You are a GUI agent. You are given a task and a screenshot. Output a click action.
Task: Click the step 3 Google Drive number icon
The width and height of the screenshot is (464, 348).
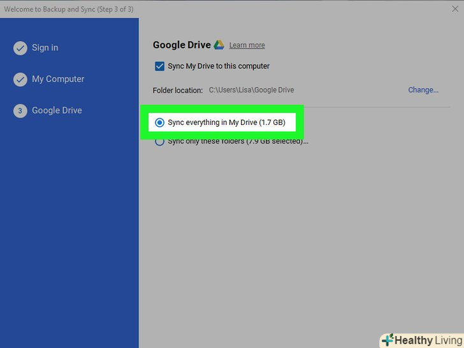20,111
